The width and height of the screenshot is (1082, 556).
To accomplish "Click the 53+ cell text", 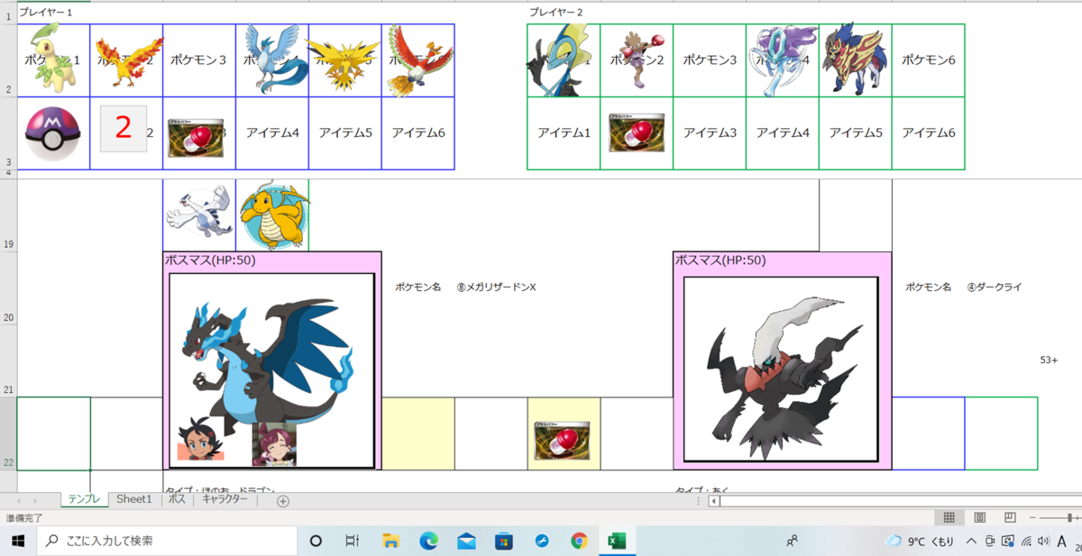I will click(x=1049, y=360).
